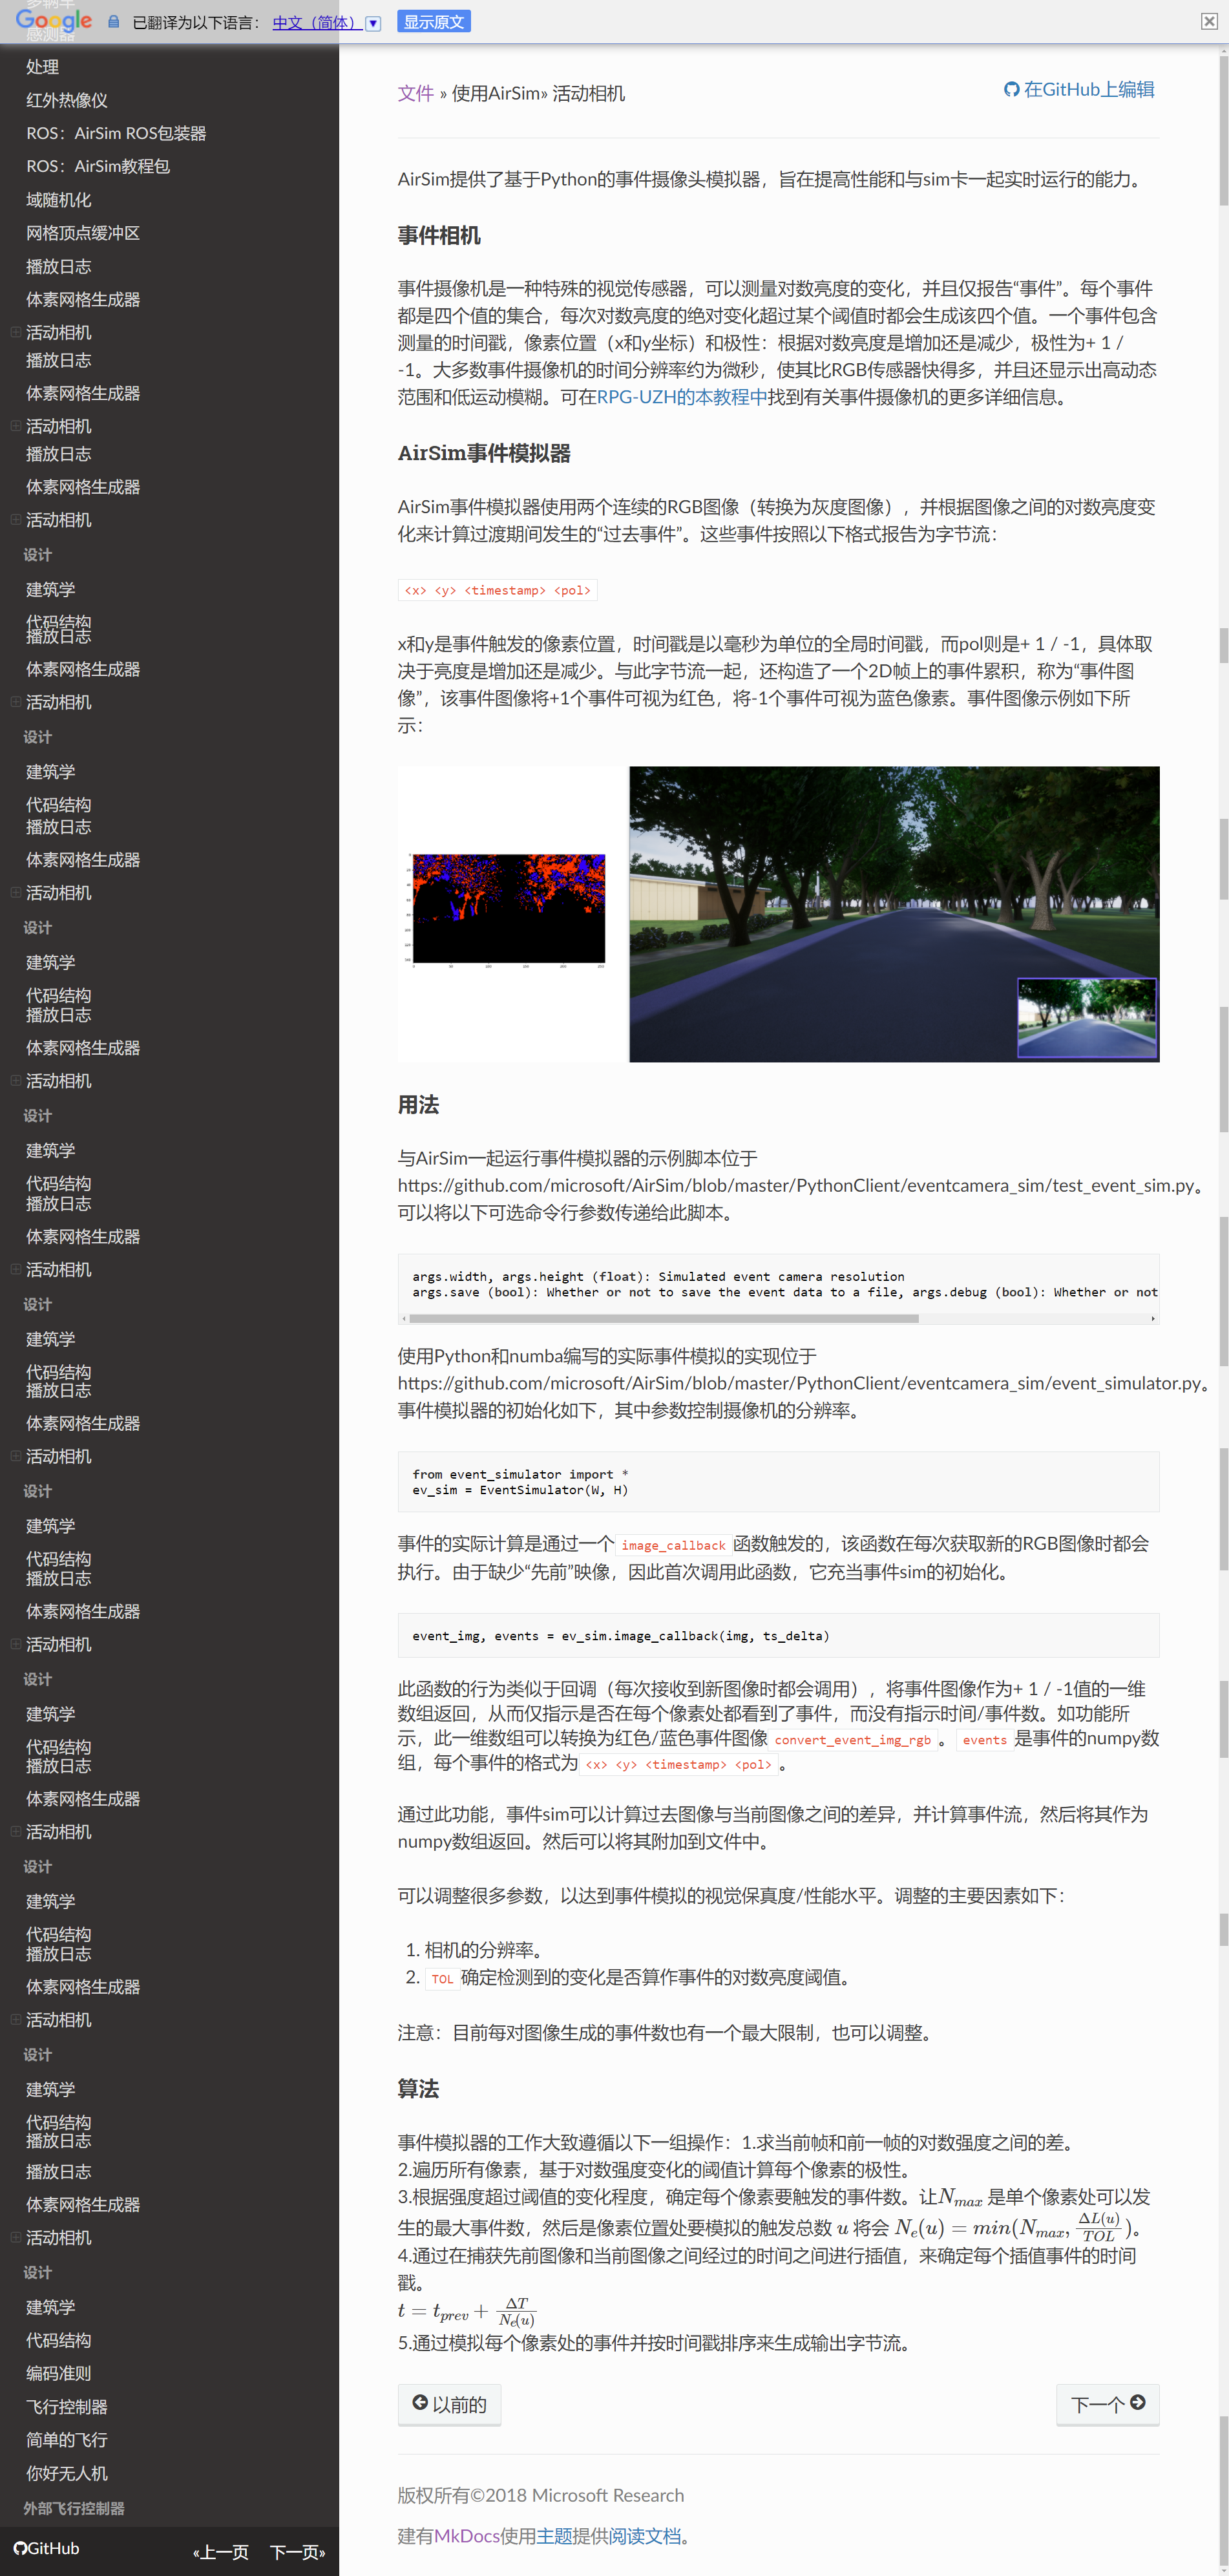This screenshot has height=2576, width=1229.
Task: Dismiss the Google Translate bar via its X icon
Action: coord(1210,21)
